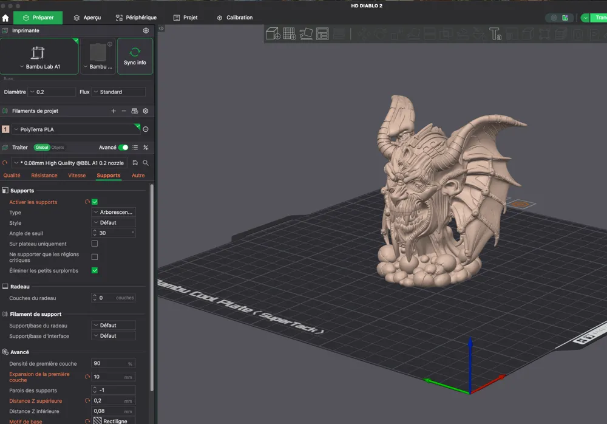Open support Style Défaut dropdown
This screenshot has height=424, width=607.
(114, 223)
